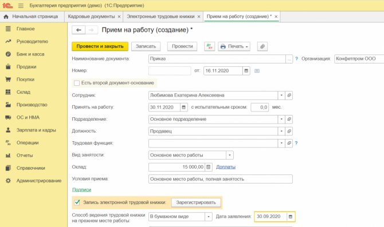Uncheck Запись электронной трудовой книжки checkbox
384x227 pixels.
tap(77, 202)
